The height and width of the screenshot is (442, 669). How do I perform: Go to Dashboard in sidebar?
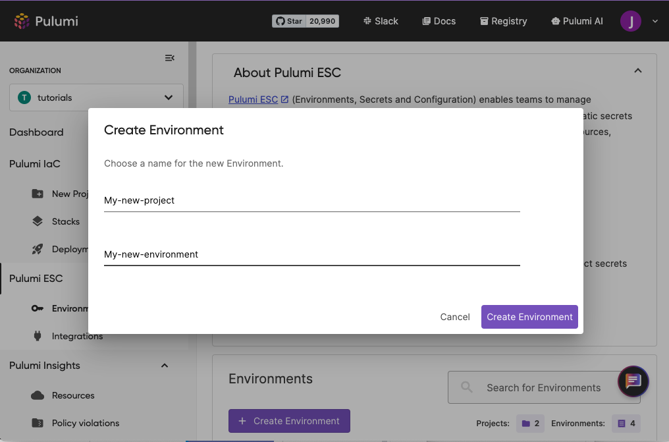pyautogui.click(x=36, y=132)
